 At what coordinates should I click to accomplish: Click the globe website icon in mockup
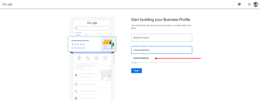coord(76,98)
